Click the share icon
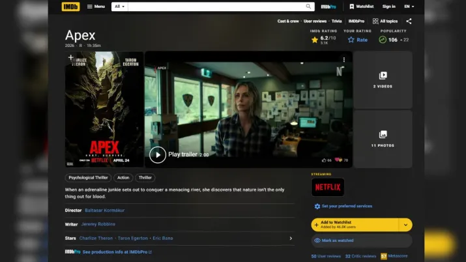The width and height of the screenshot is (466, 262). (409, 21)
